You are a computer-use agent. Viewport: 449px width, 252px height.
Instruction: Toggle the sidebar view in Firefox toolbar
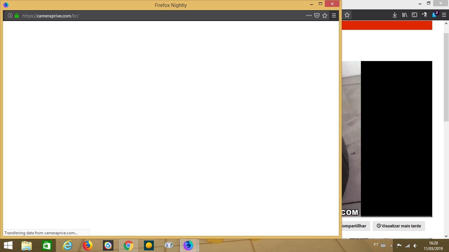point(414,15)
